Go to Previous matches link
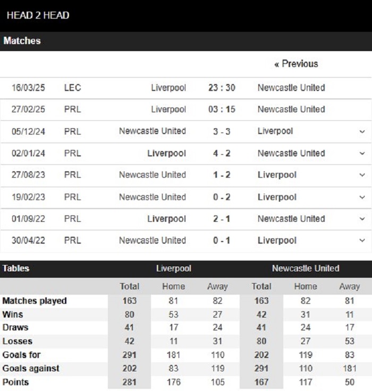The image size is (372, 391). coord(296,64)
